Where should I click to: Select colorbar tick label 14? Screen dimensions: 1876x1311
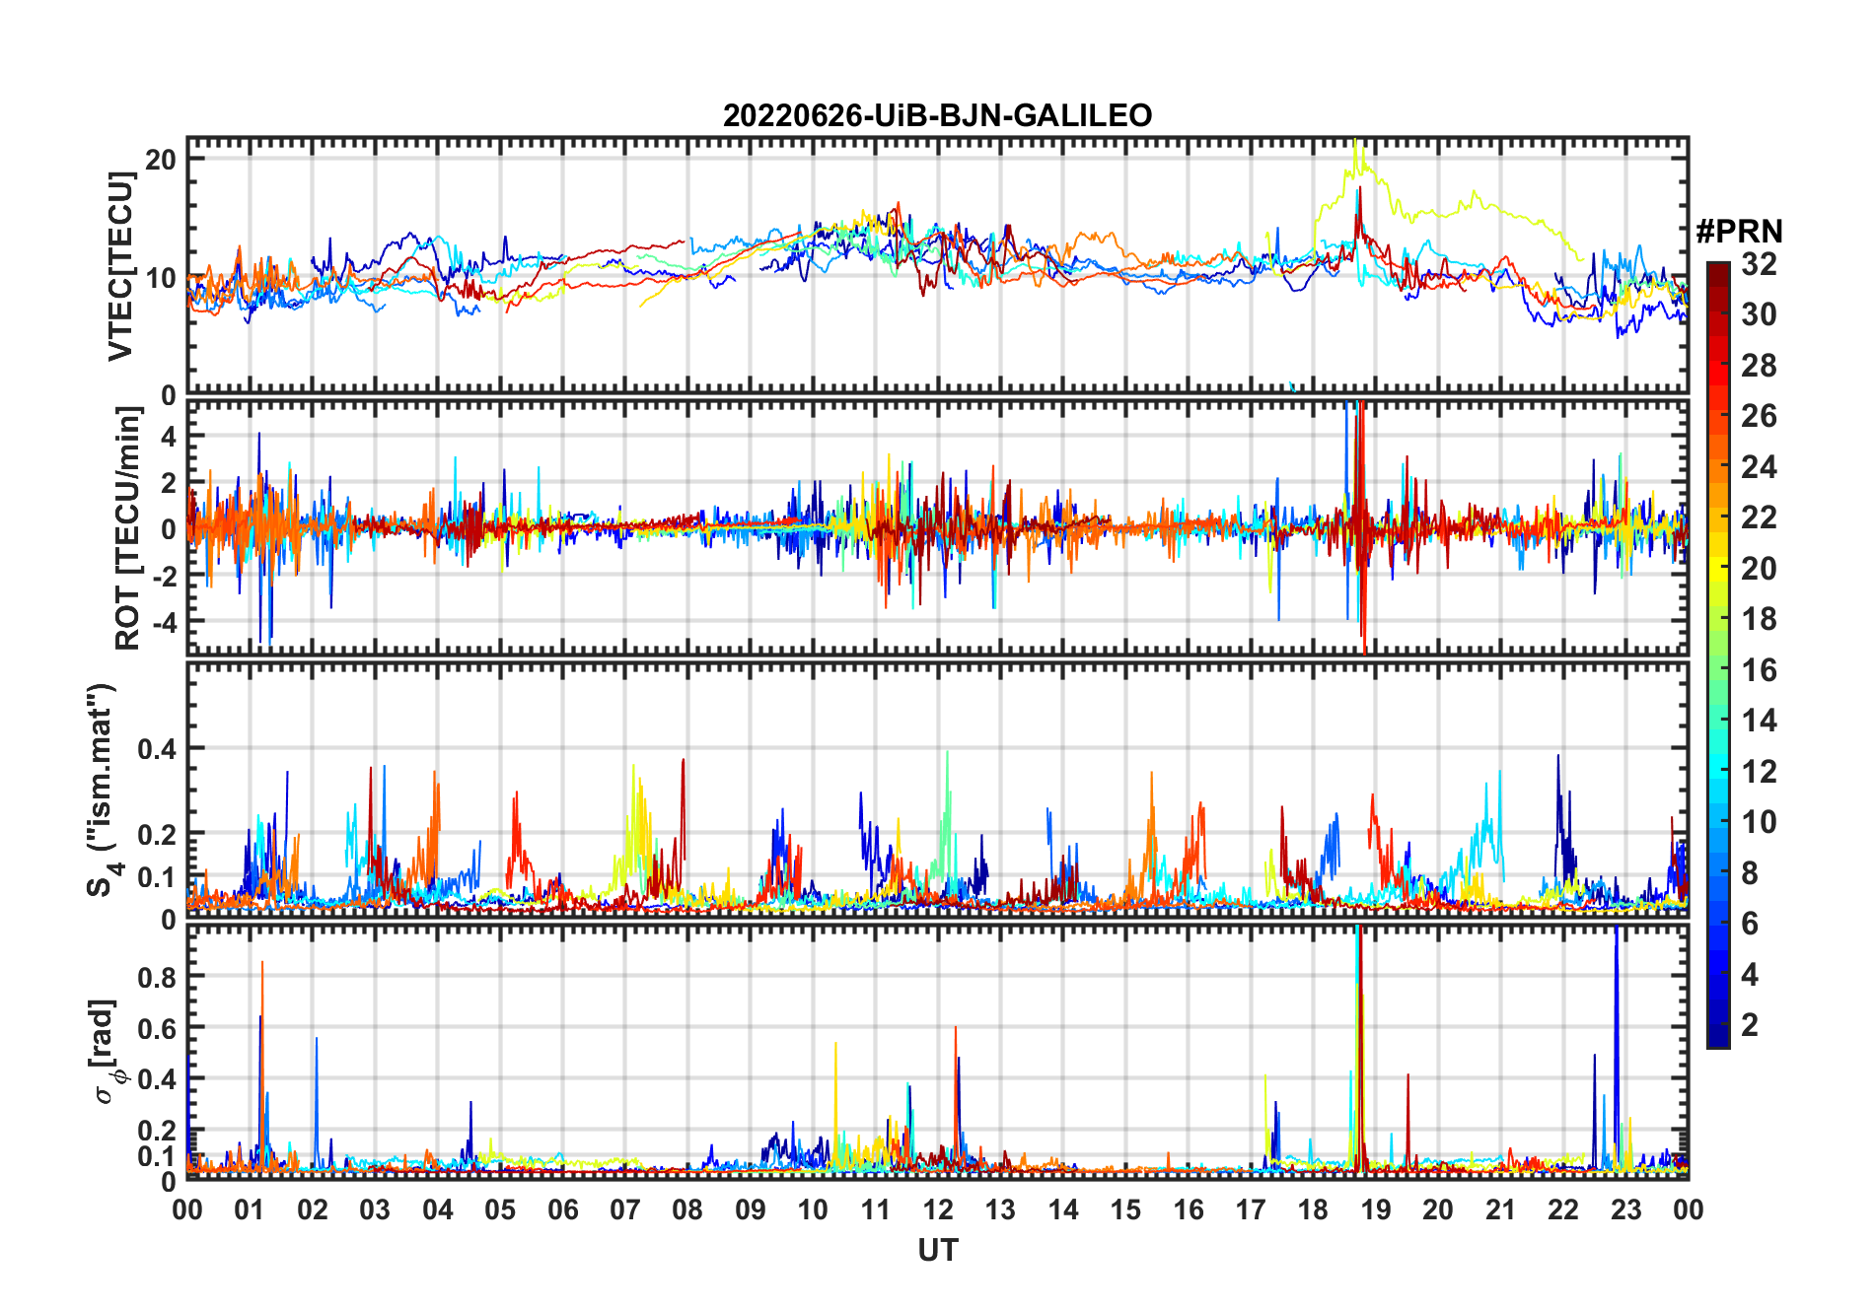click(1759, 721)
